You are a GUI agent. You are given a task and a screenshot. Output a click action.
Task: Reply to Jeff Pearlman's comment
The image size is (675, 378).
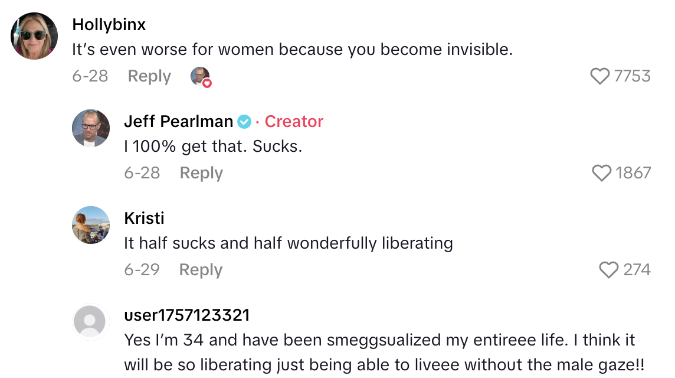201,173
